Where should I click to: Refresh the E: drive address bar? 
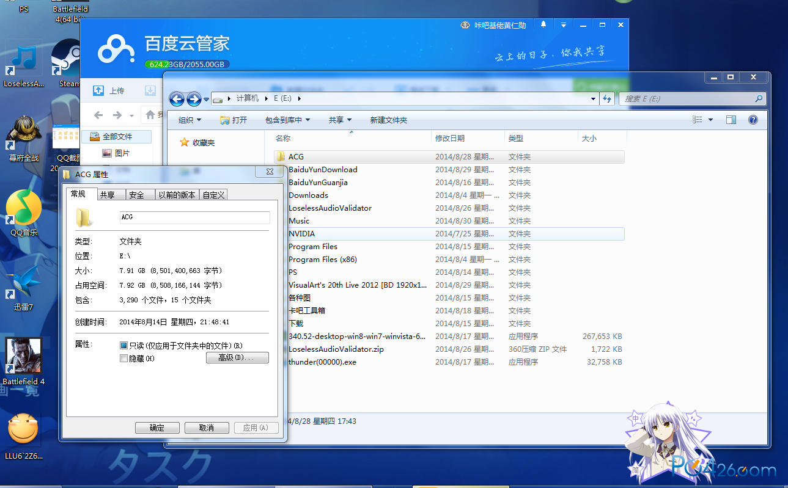coord(607,98)
